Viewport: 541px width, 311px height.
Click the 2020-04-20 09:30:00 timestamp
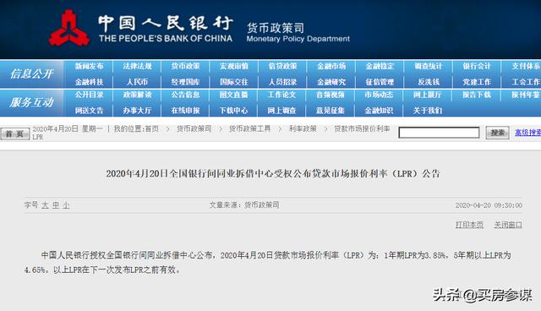[x=489, y=205]
